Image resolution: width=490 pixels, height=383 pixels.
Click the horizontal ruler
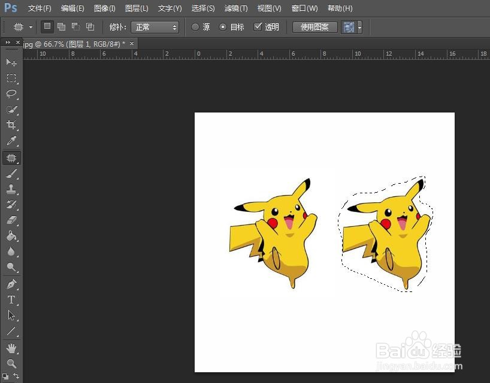point(256,54)
